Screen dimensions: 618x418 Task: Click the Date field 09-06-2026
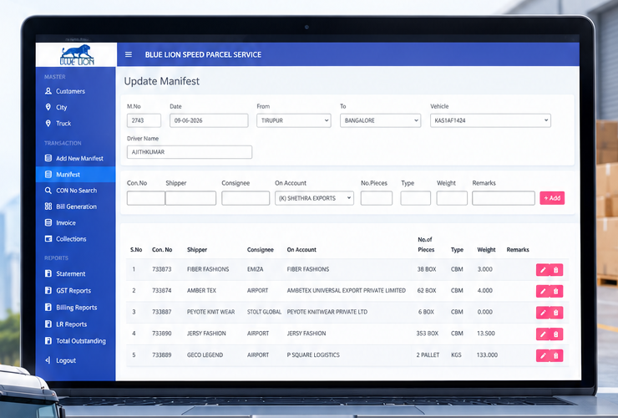[x=209, y=120]
